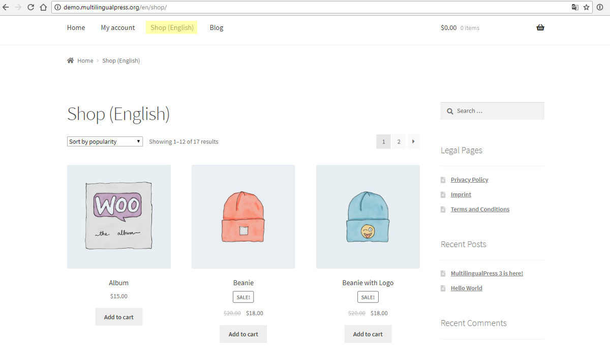Open the Sort by popularity dropdown
610x347 pixels.
click(104, 142)
